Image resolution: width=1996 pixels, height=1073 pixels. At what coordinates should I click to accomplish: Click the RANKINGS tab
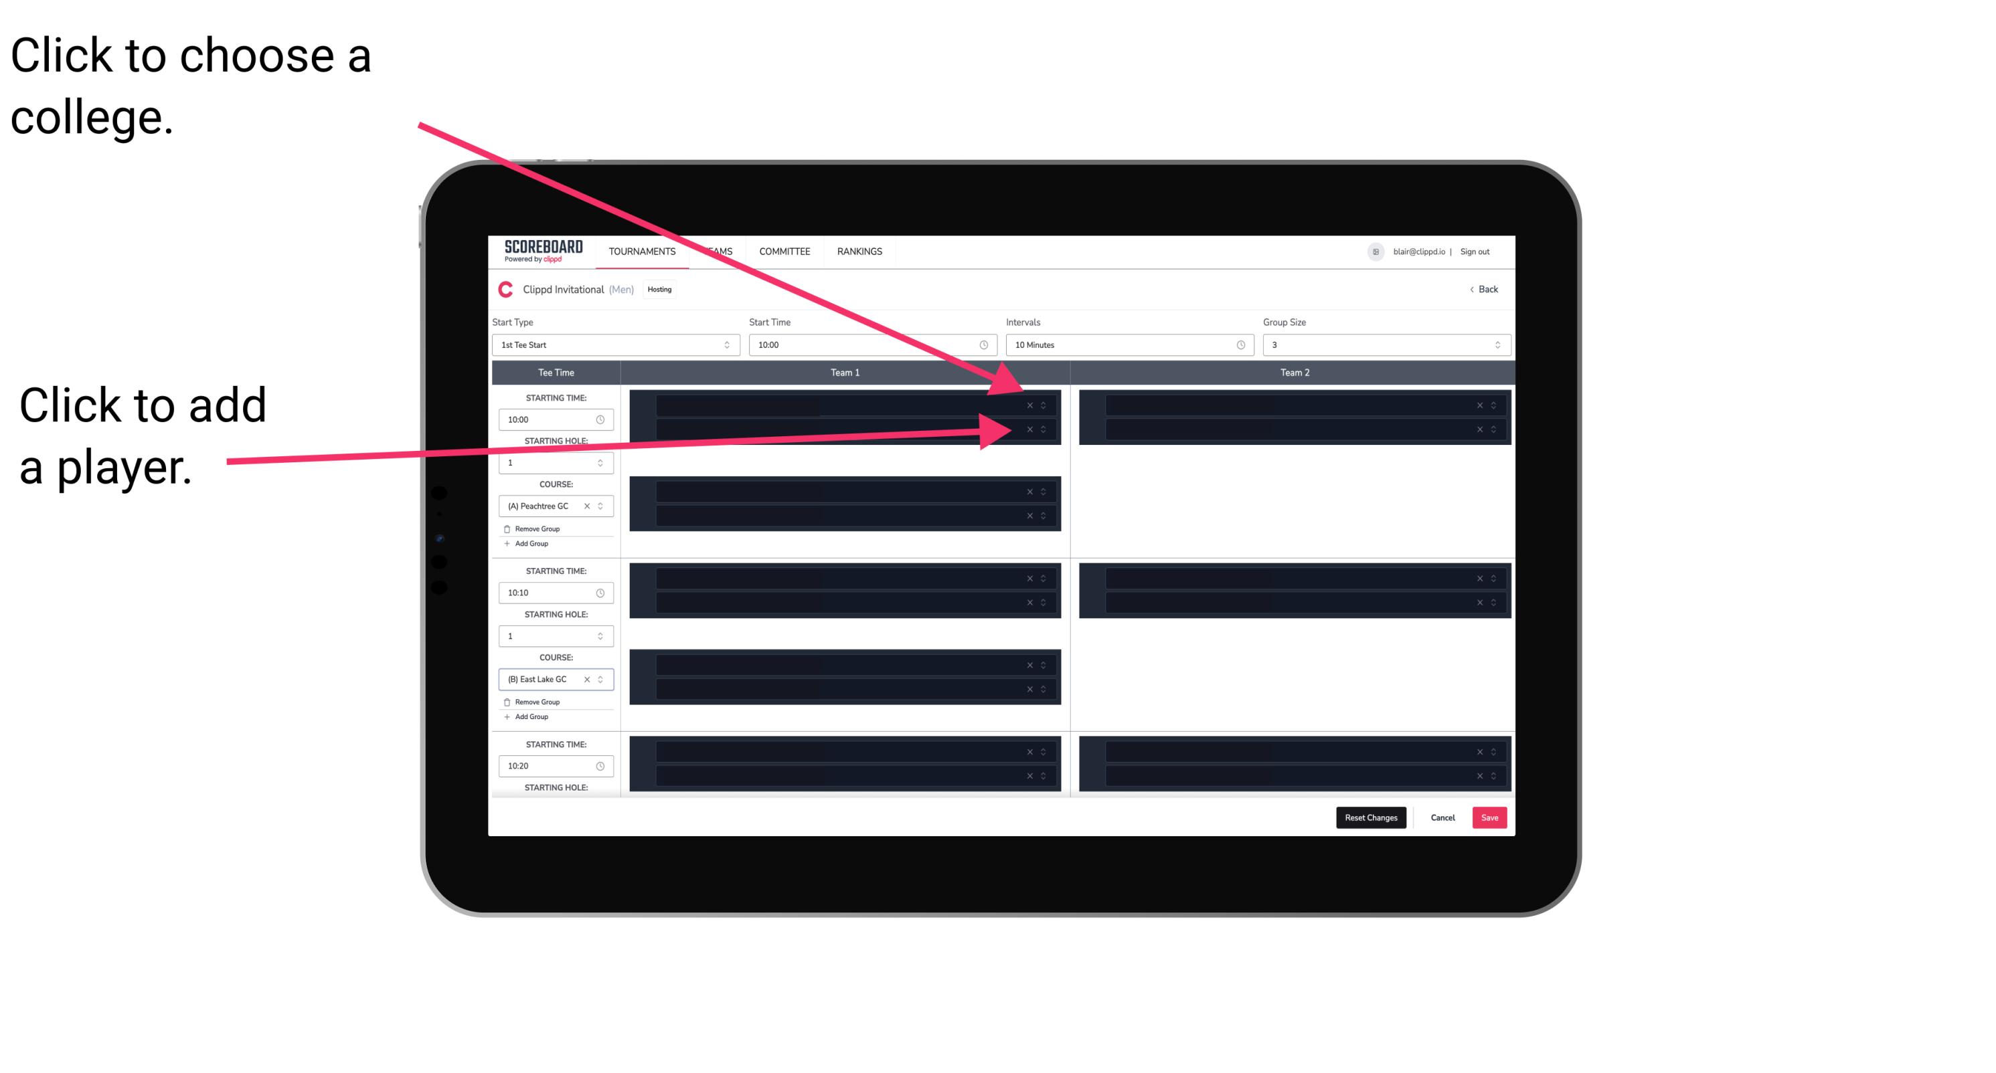(x=861, y=251)
